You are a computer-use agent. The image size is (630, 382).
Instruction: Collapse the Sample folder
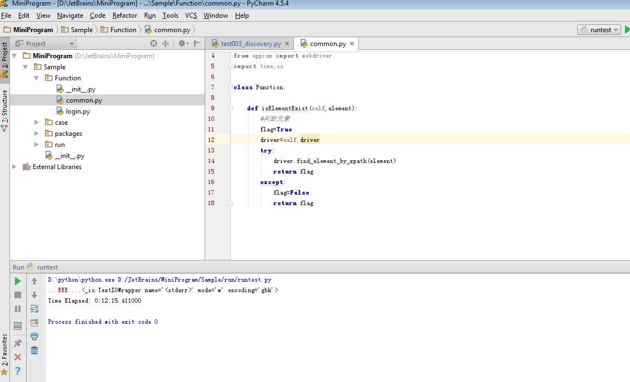[x=26, y=67]
